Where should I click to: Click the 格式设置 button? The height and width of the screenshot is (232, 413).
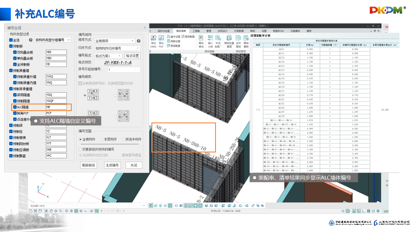pyautogui.click(x=132, y=56)
